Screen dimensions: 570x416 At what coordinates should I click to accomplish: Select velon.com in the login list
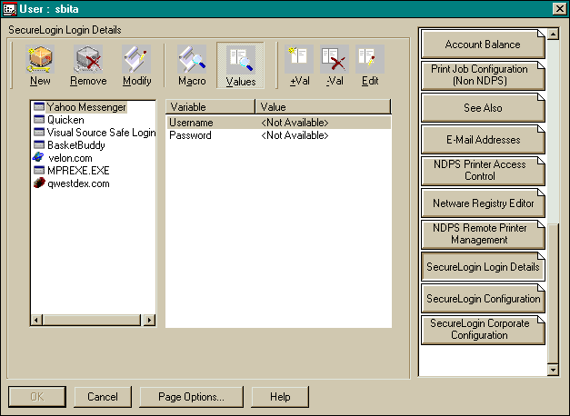coord(70,158)
